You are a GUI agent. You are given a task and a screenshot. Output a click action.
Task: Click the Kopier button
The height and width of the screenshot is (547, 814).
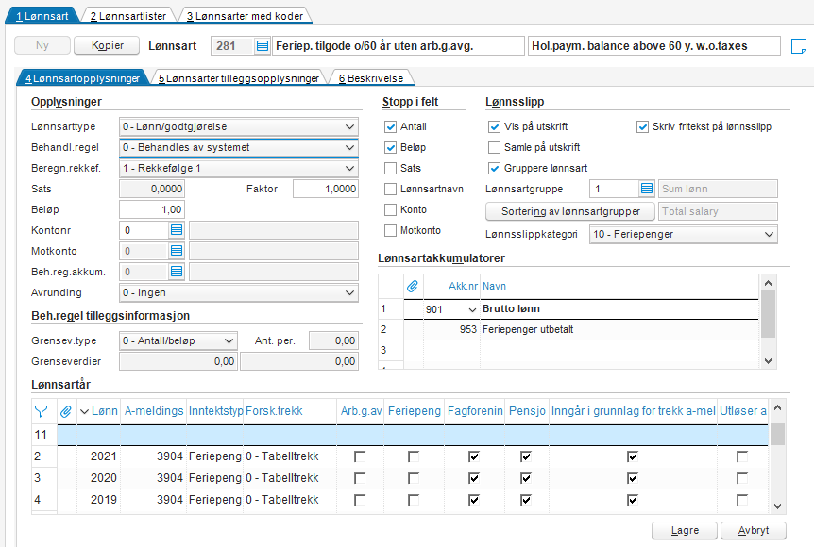pos(107,45)
